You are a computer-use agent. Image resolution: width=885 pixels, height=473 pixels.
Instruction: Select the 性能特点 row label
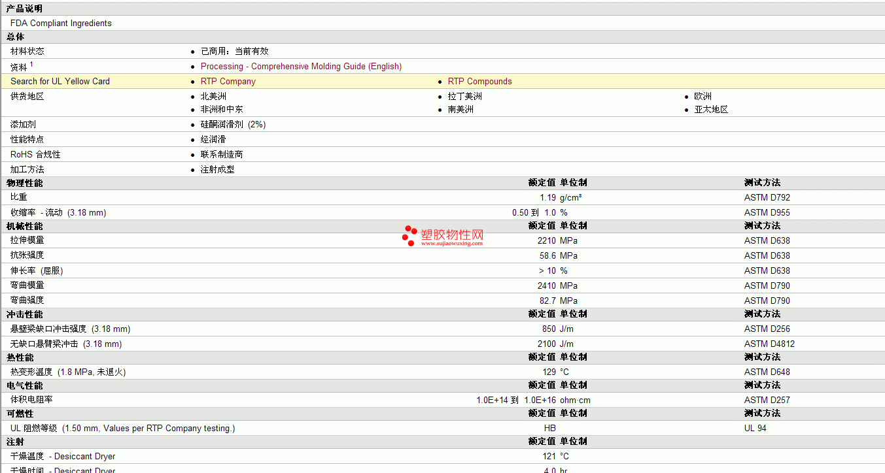[27, 140]
